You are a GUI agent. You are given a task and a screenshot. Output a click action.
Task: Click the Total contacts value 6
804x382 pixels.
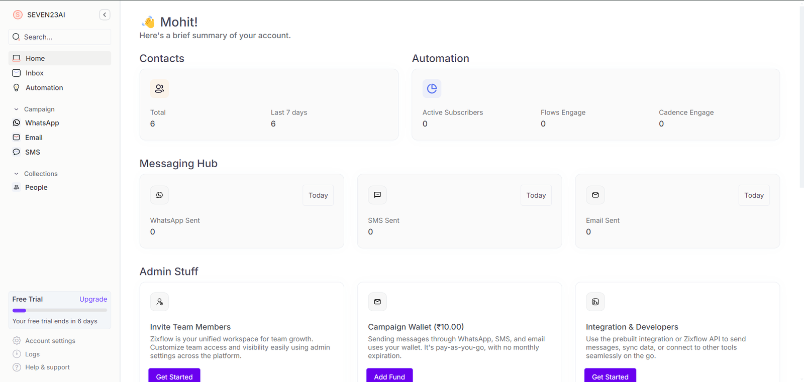[153, 123]
